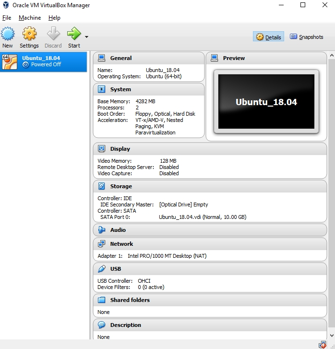Screen dimensions: 335x349
Task: Click the New virtual machine icon
Action: (8, 34)
